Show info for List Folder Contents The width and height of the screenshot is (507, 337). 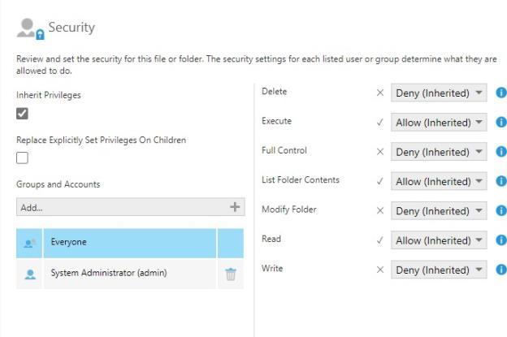point(500,181)
